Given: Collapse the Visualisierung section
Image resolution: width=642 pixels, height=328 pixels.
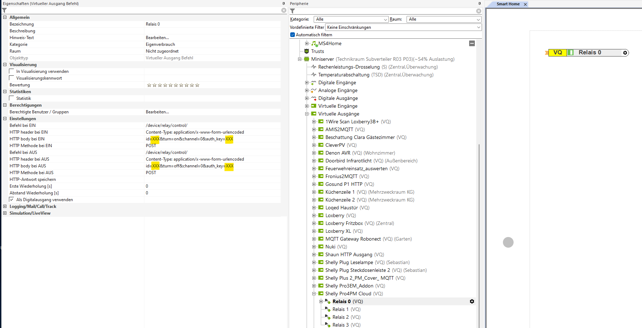Looking at the screenshot, I should (5, 65).
